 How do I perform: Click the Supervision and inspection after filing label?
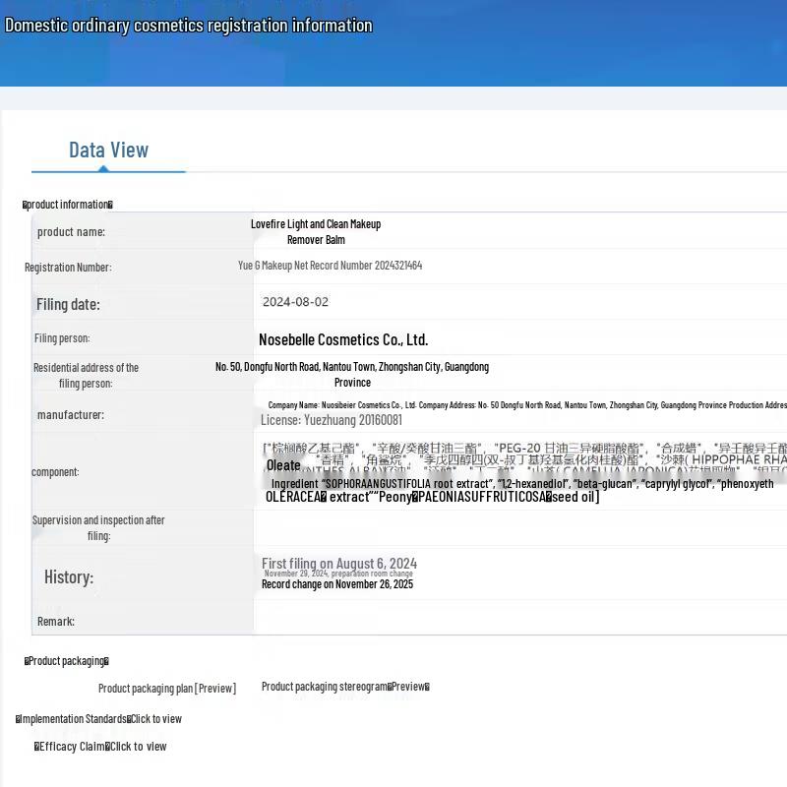98,527
